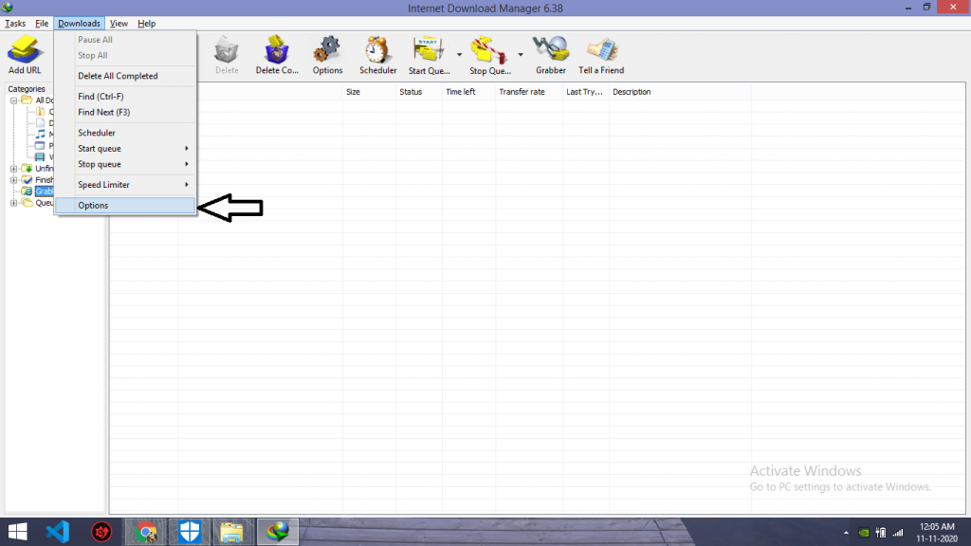971x546 pixels.
Task: Choose Delete All Completed menu entry
Action: 126,76
